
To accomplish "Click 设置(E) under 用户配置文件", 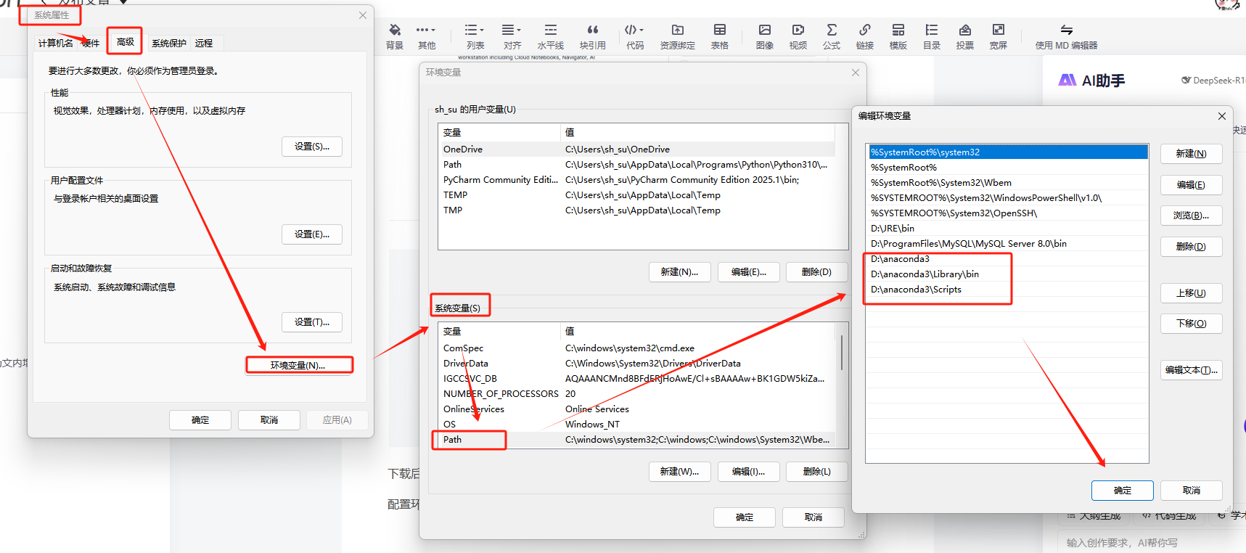I will click(x=312, y=234).
